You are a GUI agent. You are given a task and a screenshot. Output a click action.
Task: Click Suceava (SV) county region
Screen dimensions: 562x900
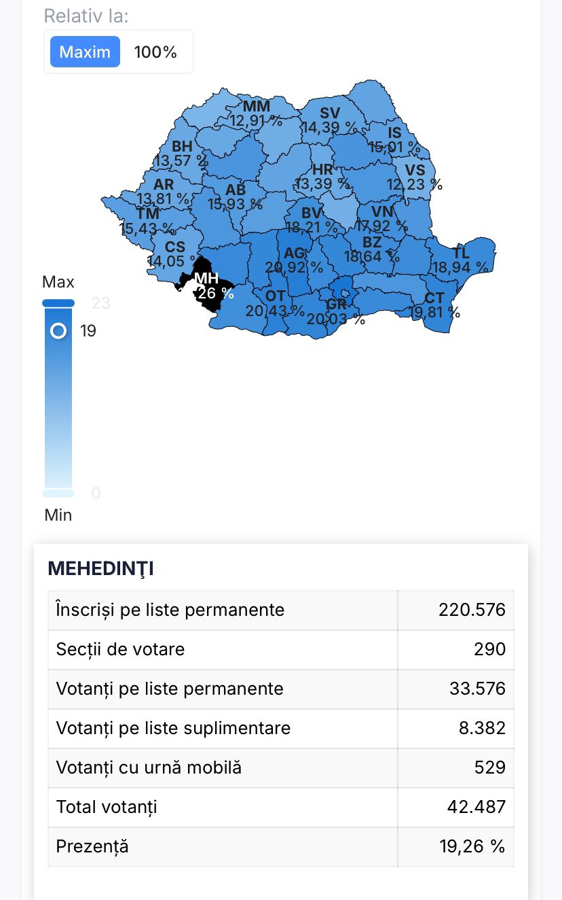coord(329,120)
